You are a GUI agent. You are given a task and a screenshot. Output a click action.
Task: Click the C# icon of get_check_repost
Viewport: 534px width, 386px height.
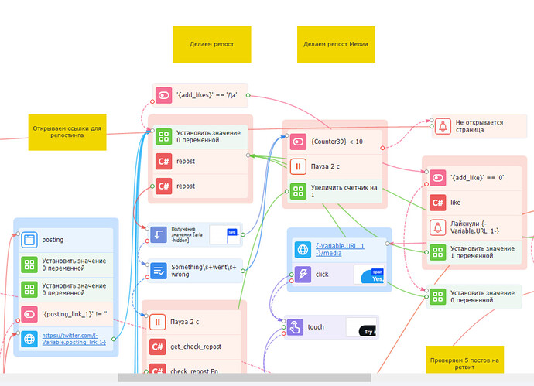157,347
